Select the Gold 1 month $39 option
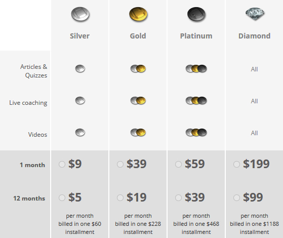 tap(120, 165)
